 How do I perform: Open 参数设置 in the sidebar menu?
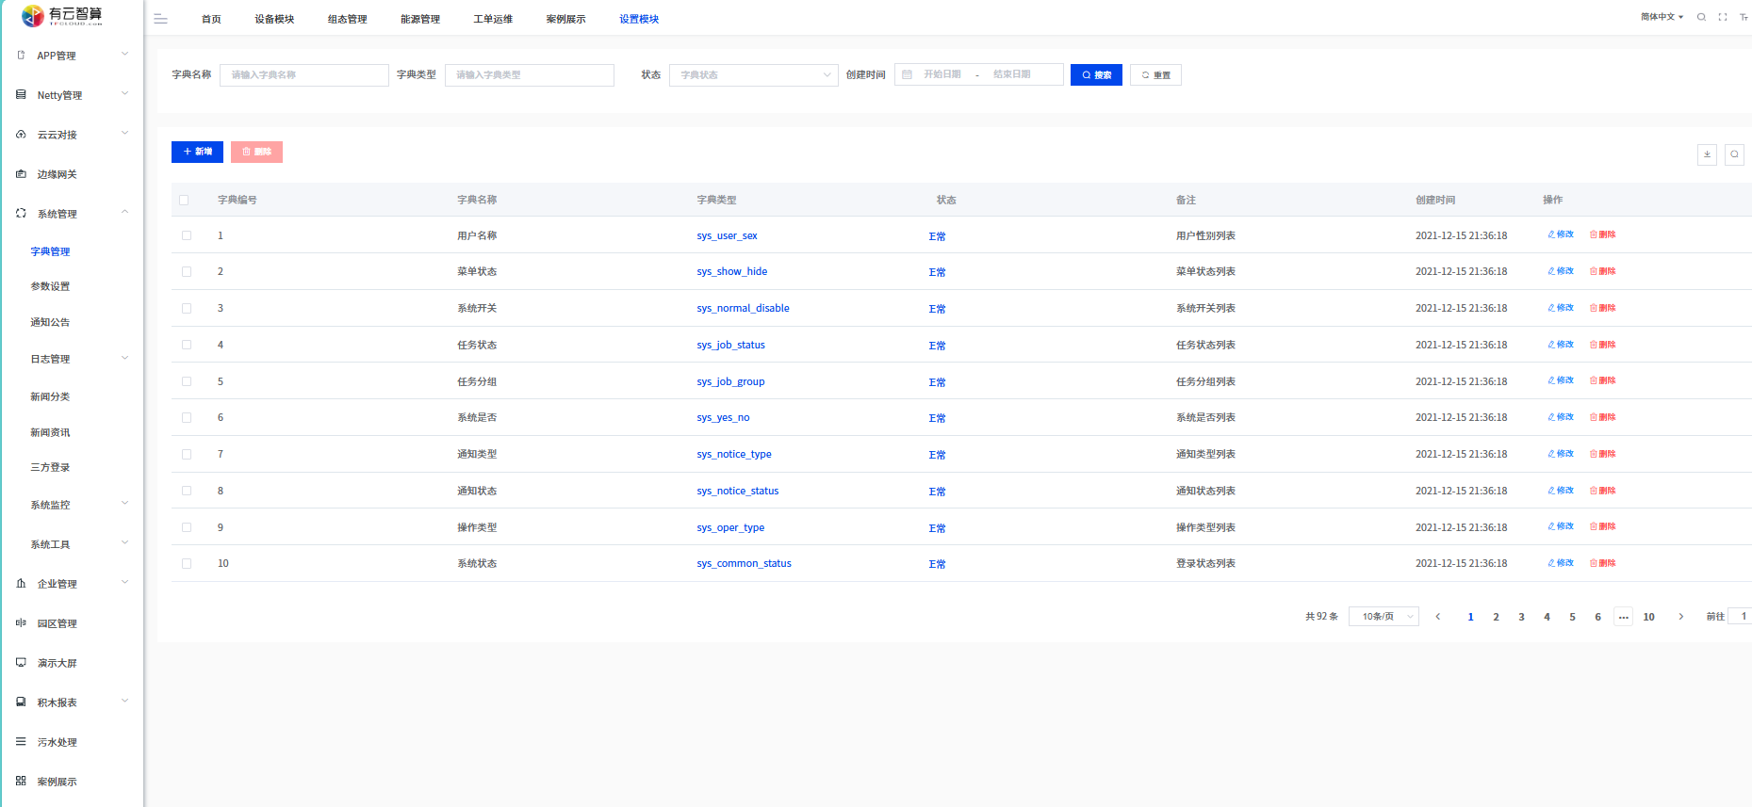50,286
